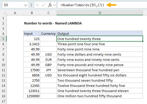Image resolution: width=147 pixels, height=104 pixels.
Task: Click the formula bar with =NumberToWords(B5,C5)
Action: click(x=102, y=5)
